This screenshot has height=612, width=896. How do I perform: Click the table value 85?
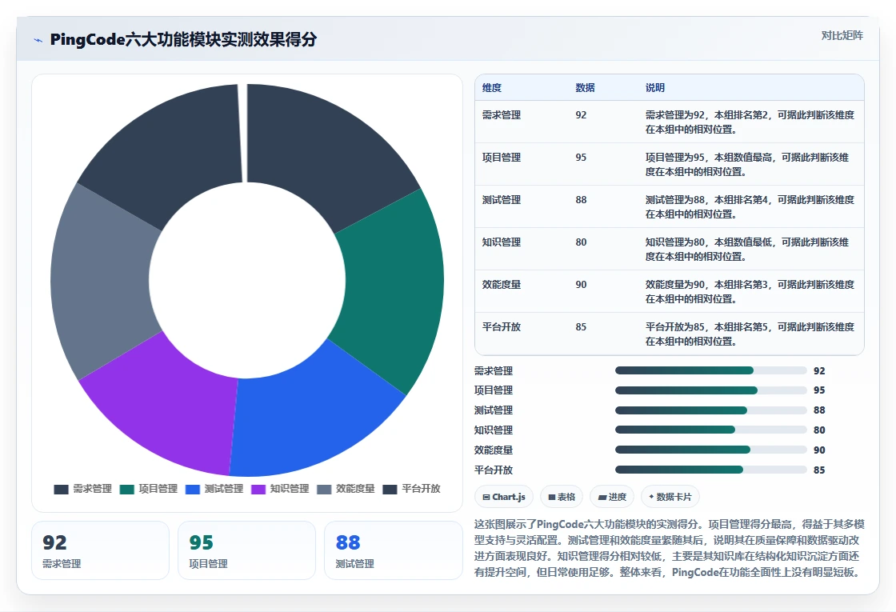(x=581, y=326)
